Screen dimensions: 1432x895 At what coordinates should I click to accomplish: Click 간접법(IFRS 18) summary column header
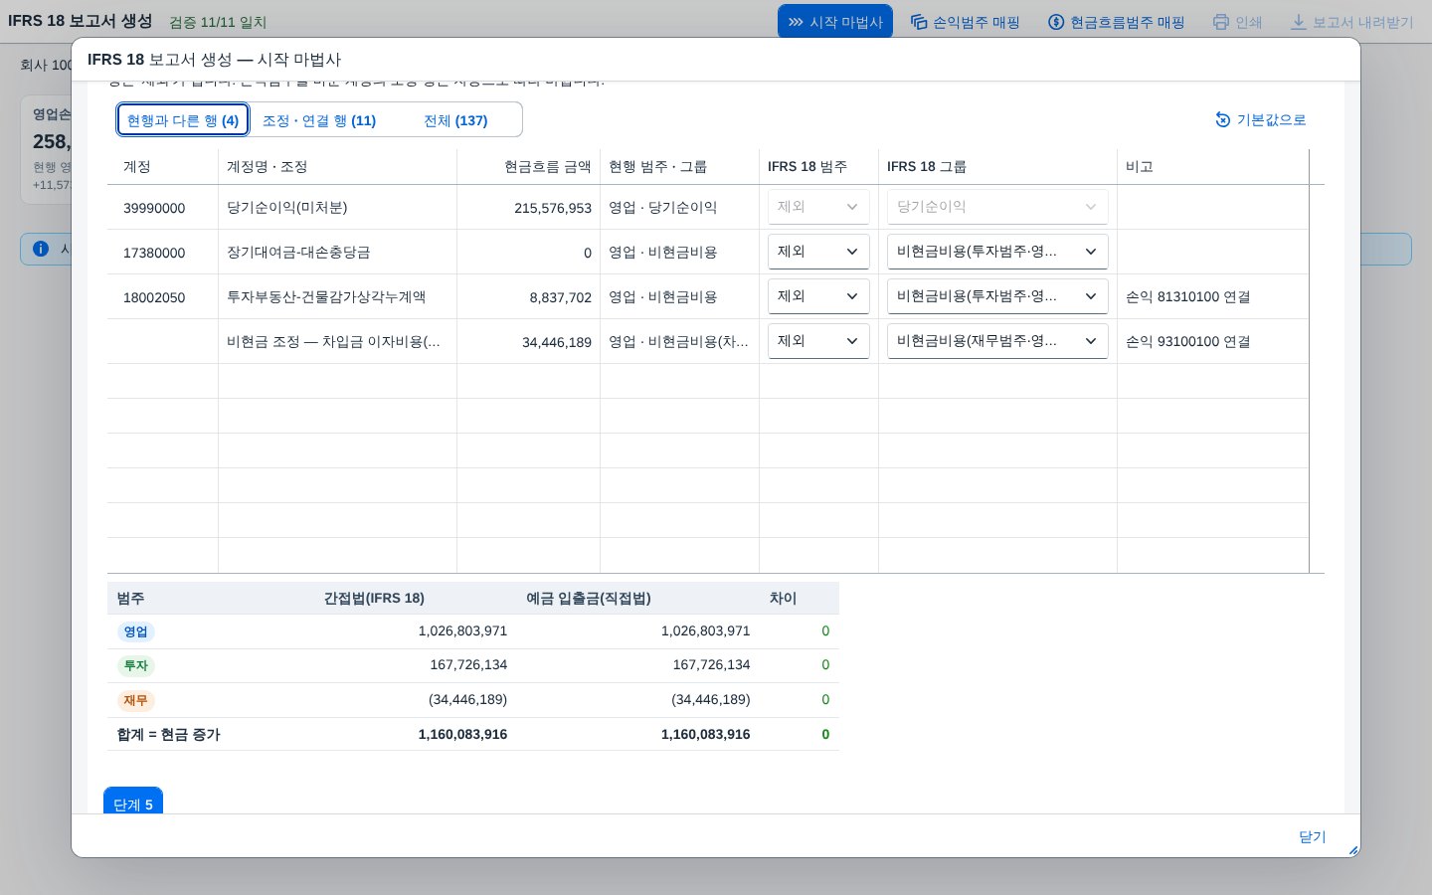[374, 598]
